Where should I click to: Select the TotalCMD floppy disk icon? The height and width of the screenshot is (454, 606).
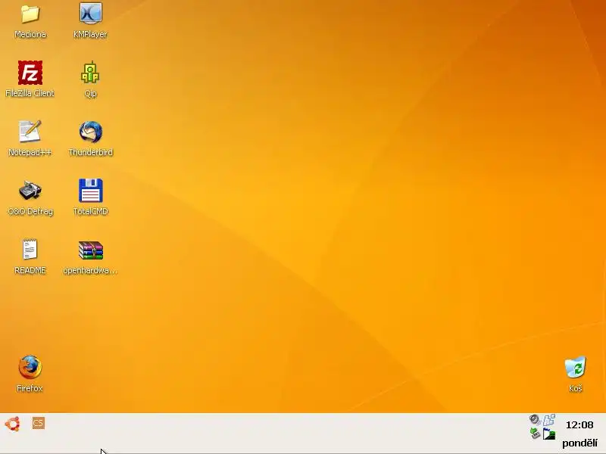(90, 191)
